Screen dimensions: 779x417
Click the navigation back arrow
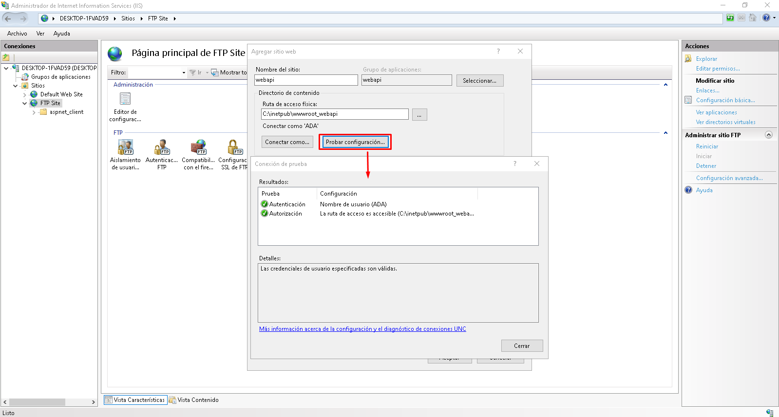tap(8, 18)
